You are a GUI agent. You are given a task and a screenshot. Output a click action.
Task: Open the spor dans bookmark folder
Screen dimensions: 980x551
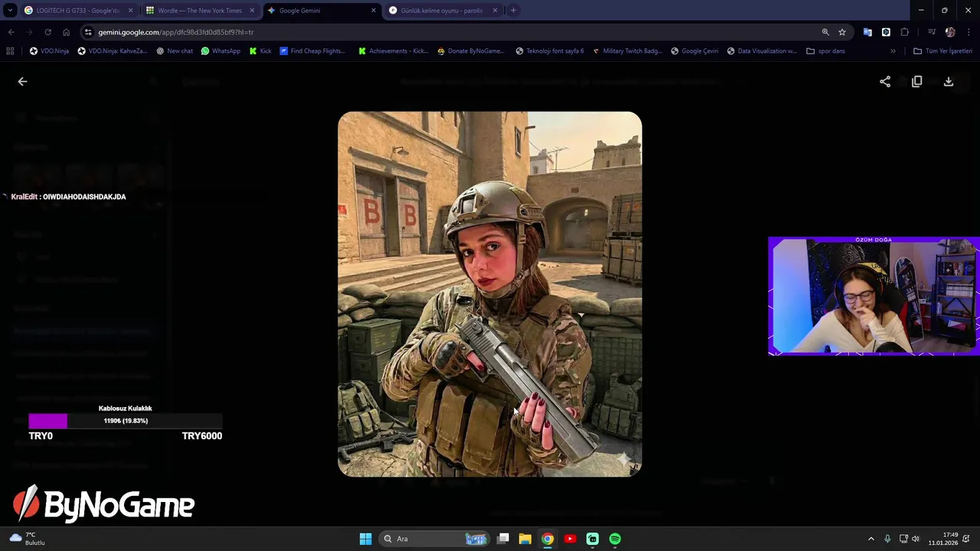point(826,51)
